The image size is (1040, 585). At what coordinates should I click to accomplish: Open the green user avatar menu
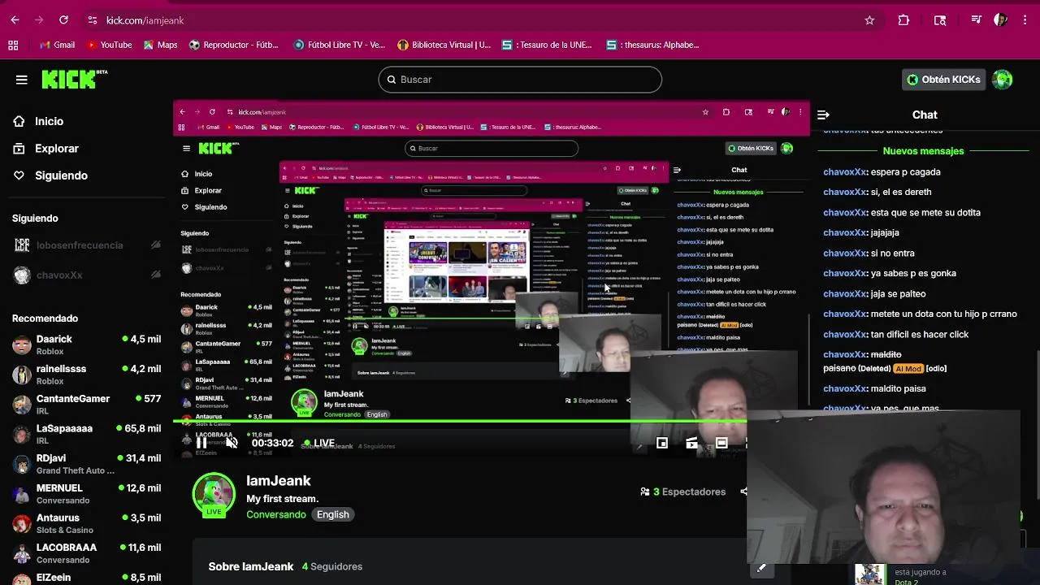(x=1003, y=80)
